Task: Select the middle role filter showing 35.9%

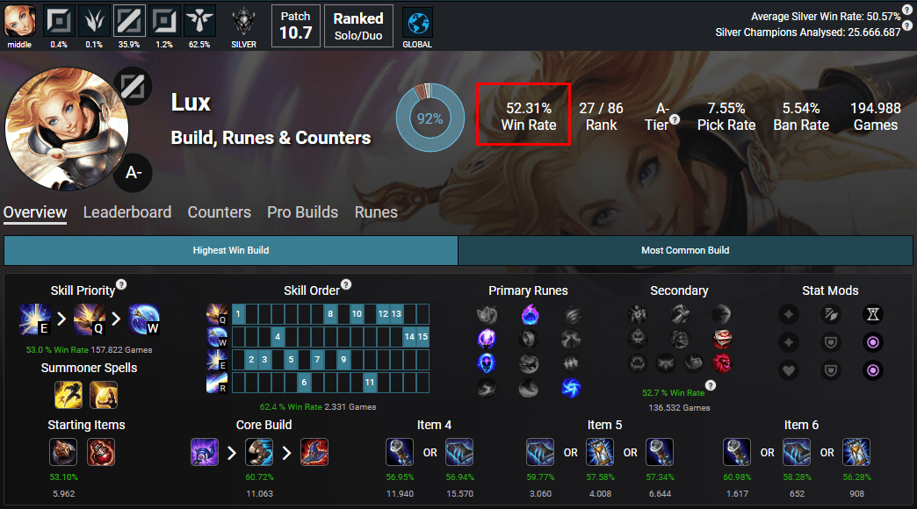Action: click(x=129, y=22)
